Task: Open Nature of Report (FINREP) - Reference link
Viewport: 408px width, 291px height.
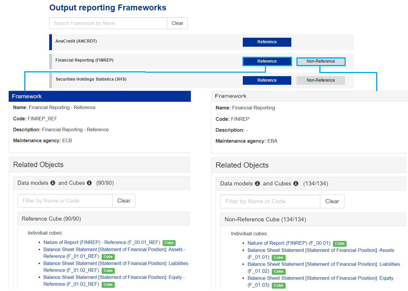Action: point(101,243)
